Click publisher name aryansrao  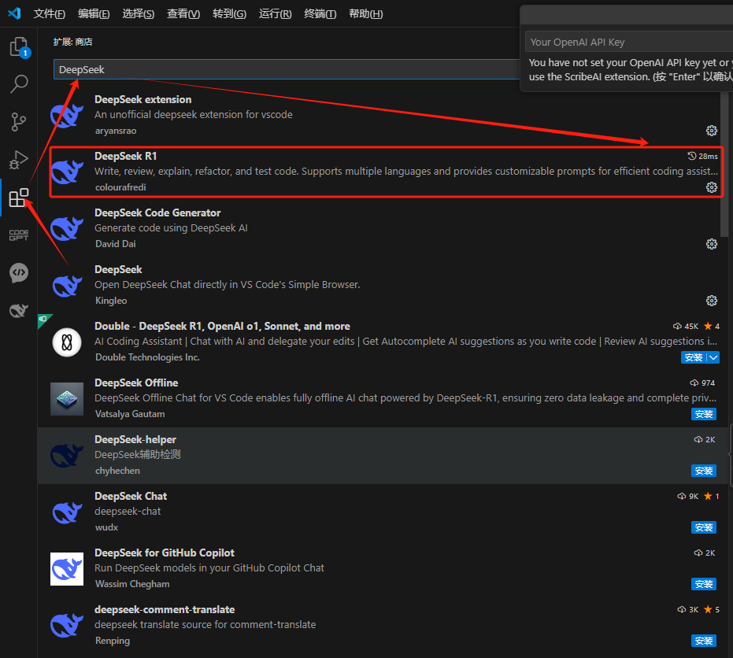116,131
